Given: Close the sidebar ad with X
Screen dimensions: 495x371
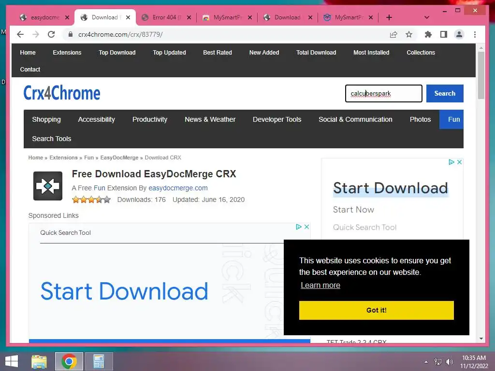Looking at the screenshot, I should (x=459, y=162).
